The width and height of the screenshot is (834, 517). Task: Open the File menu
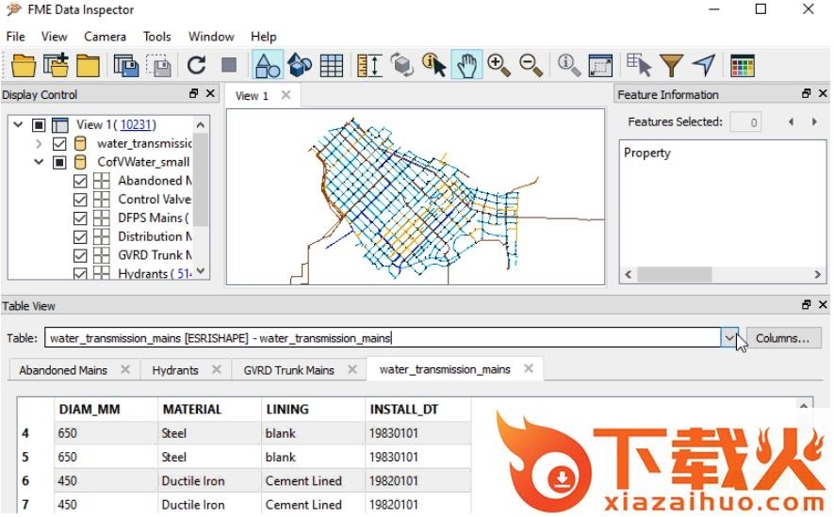point(15,36)
